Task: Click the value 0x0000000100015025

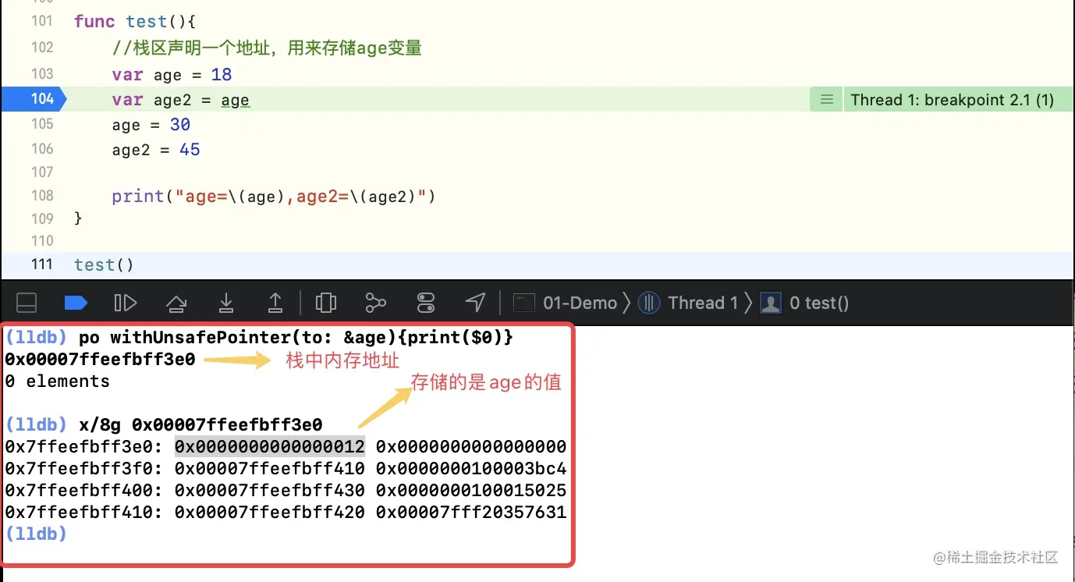Action: tap(471, 491)
